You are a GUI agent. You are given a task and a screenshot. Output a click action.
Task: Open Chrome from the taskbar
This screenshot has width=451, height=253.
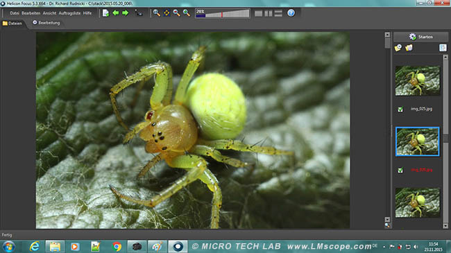(117, 247)
